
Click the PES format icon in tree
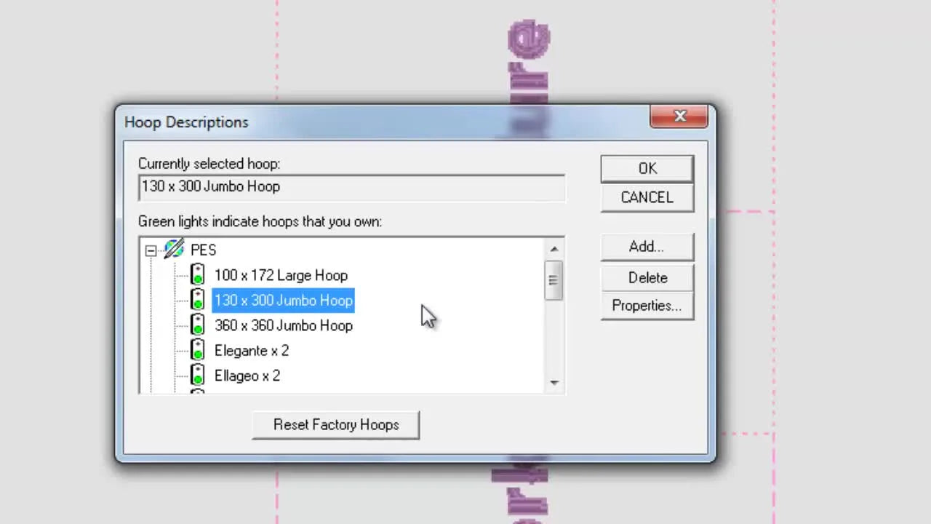coord(174,250)
